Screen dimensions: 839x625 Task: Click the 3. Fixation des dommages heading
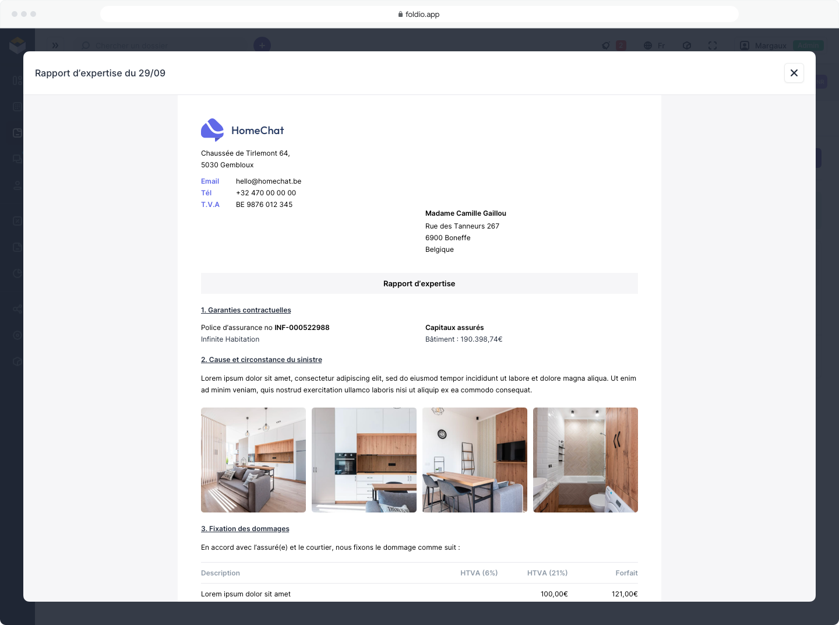[x=245, y=529]
